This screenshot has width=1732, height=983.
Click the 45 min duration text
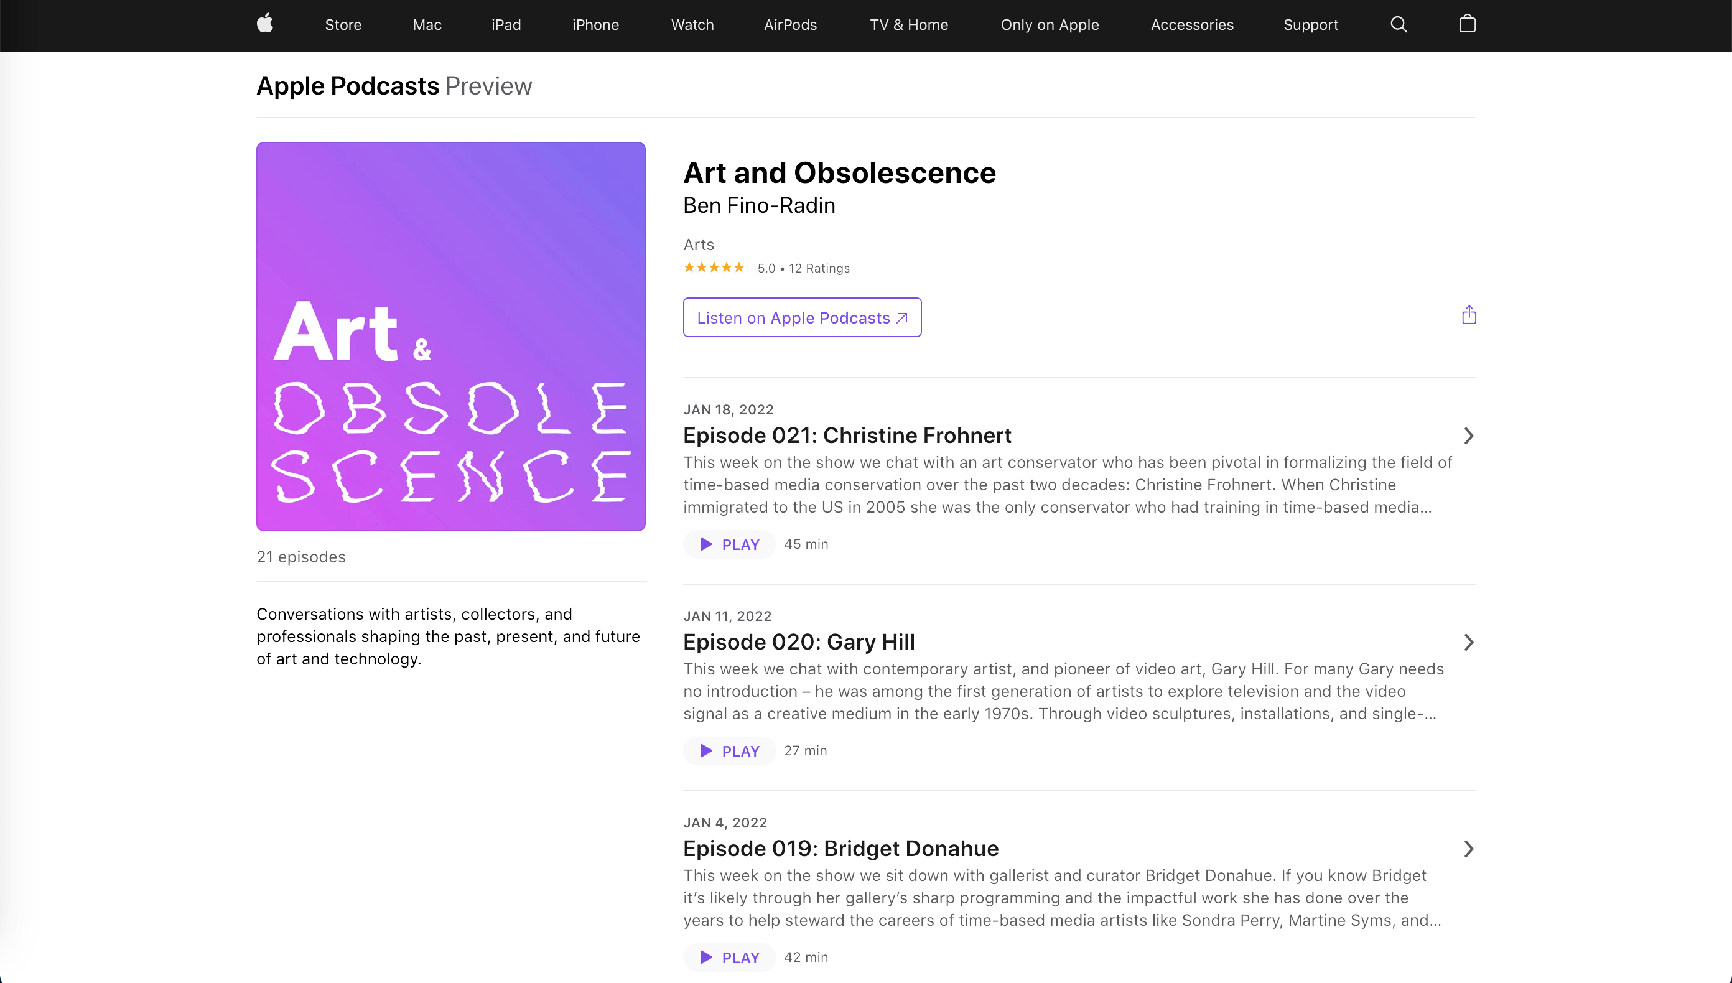(x=806, y=544)
